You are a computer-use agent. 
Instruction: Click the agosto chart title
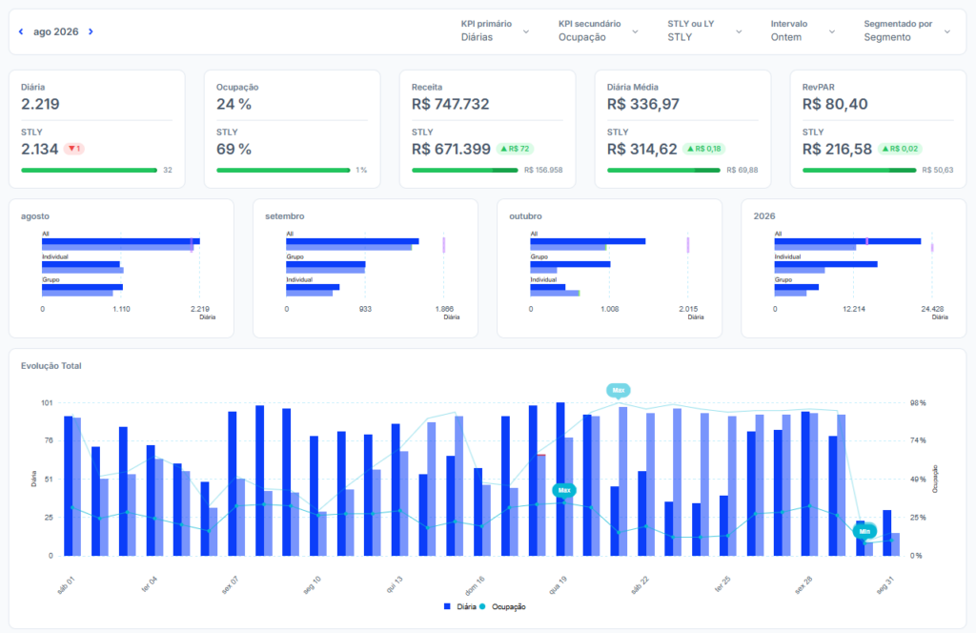click(35, 216)
